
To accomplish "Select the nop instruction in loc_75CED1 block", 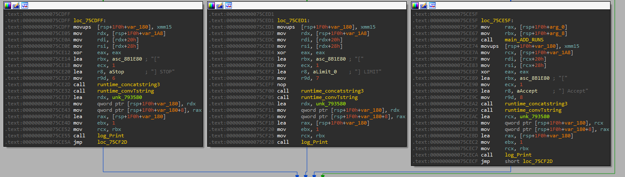I will pos(282,85).
